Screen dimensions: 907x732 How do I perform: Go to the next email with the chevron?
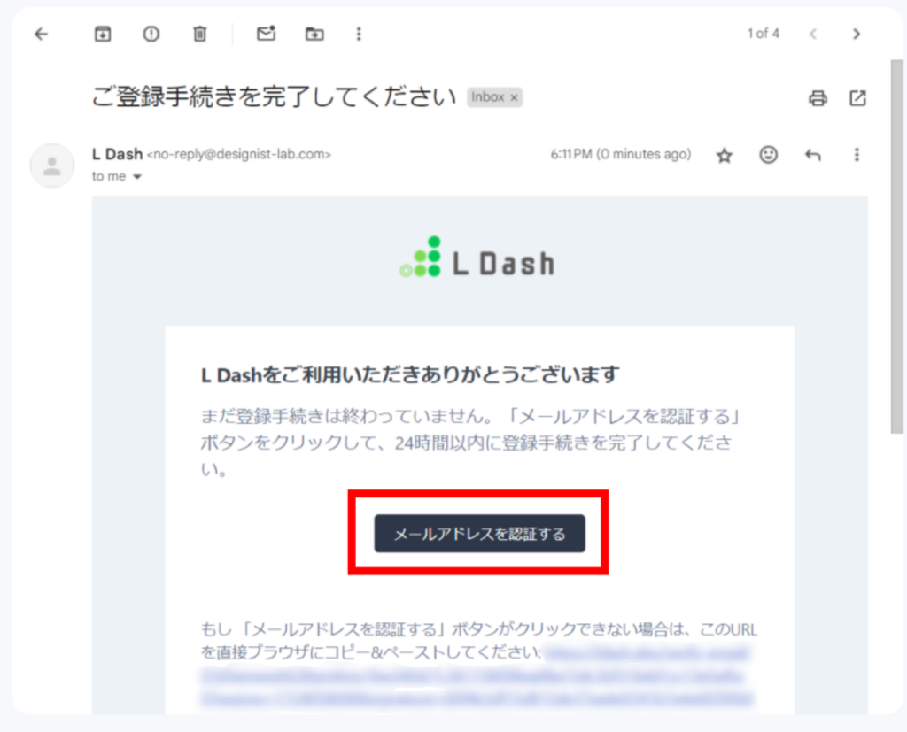[857, 35]
